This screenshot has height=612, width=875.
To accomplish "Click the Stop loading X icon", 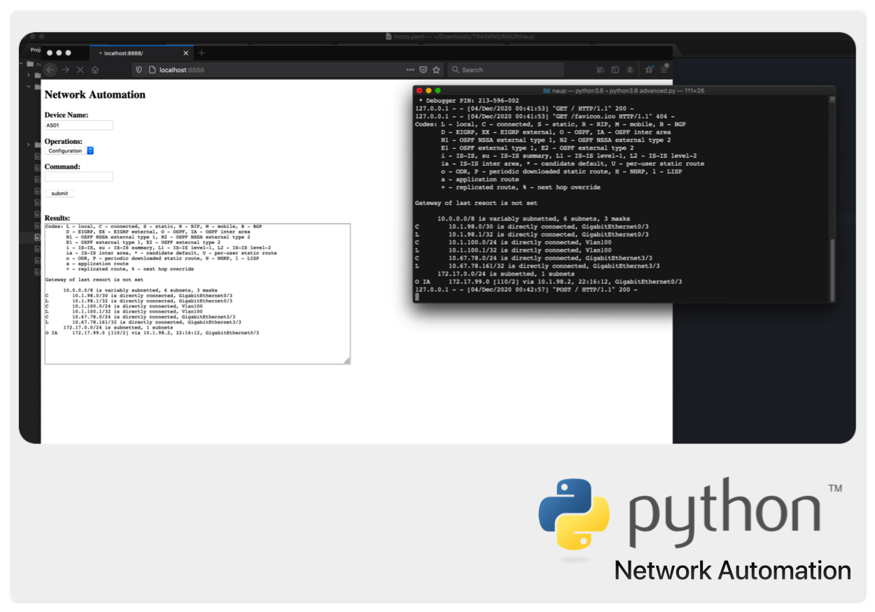I will click(80, 70).
